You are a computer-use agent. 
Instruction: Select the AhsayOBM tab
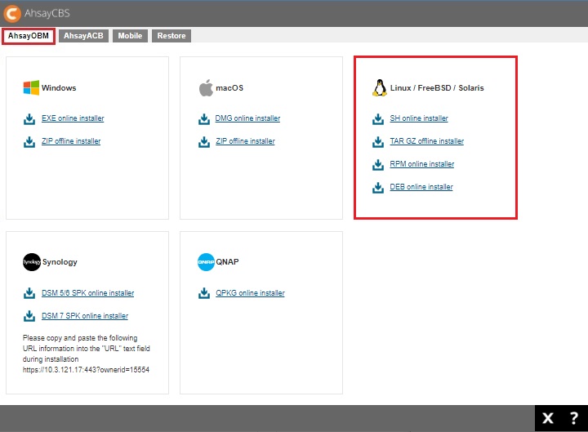point(29,36)
